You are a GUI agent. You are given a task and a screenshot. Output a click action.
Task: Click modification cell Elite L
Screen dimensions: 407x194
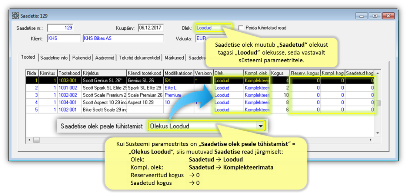179,88
